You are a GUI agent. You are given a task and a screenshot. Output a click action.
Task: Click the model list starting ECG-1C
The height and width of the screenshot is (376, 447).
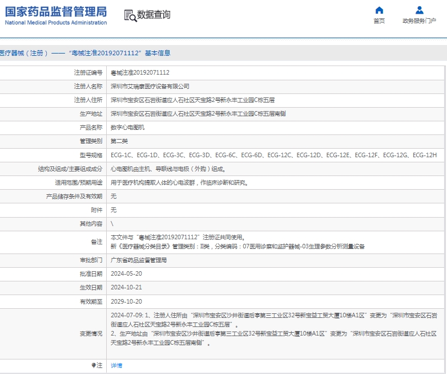273,155
